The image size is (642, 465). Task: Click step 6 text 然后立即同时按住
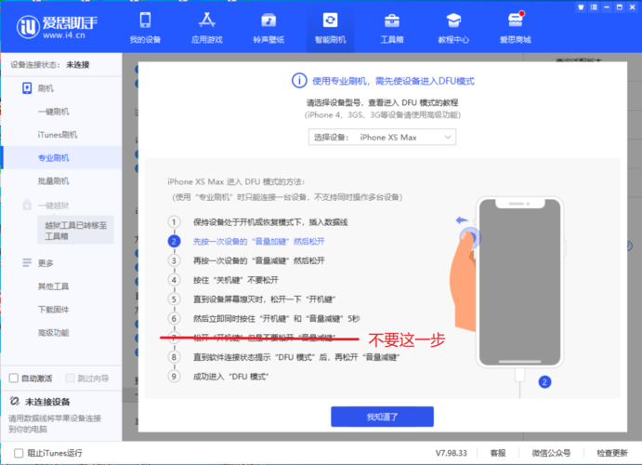tap(276, 318)
